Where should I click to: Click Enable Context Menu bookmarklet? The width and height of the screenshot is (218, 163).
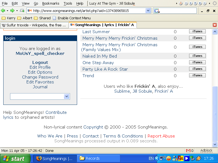pyautogui.click(x=72, y=18)
